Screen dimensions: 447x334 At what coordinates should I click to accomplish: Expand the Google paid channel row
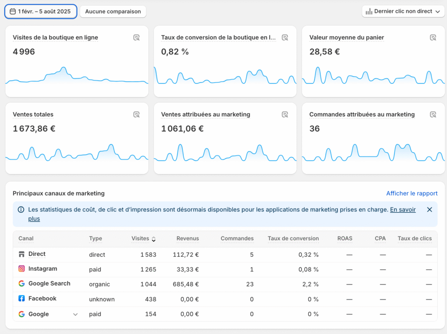click(x=76, y=314)
